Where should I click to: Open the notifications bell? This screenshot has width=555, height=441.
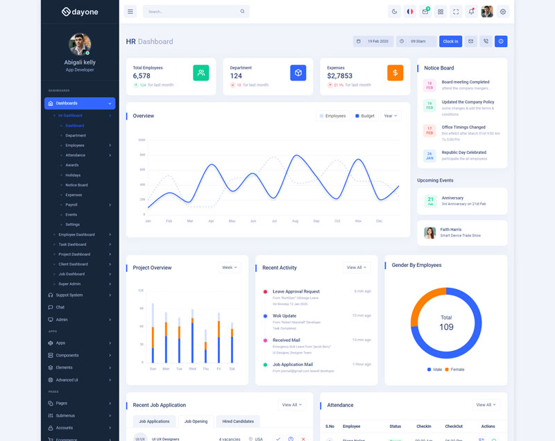point(472,12)
